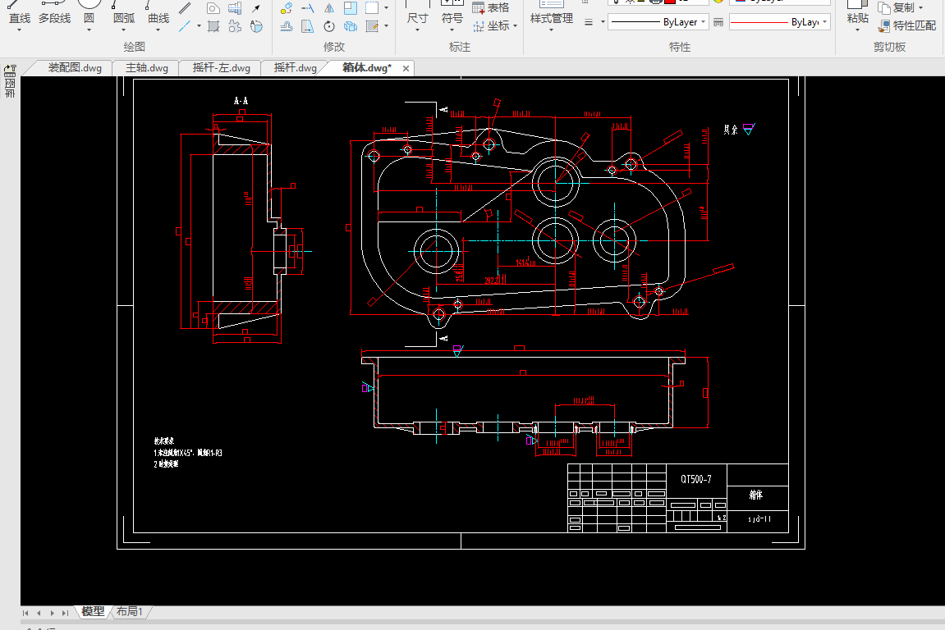Image resolution: width=945 pixels, height=630 pixels.
Task: Switch to the 布局1 layout tab
Action: pyautogui.click(x=130, y=612)
